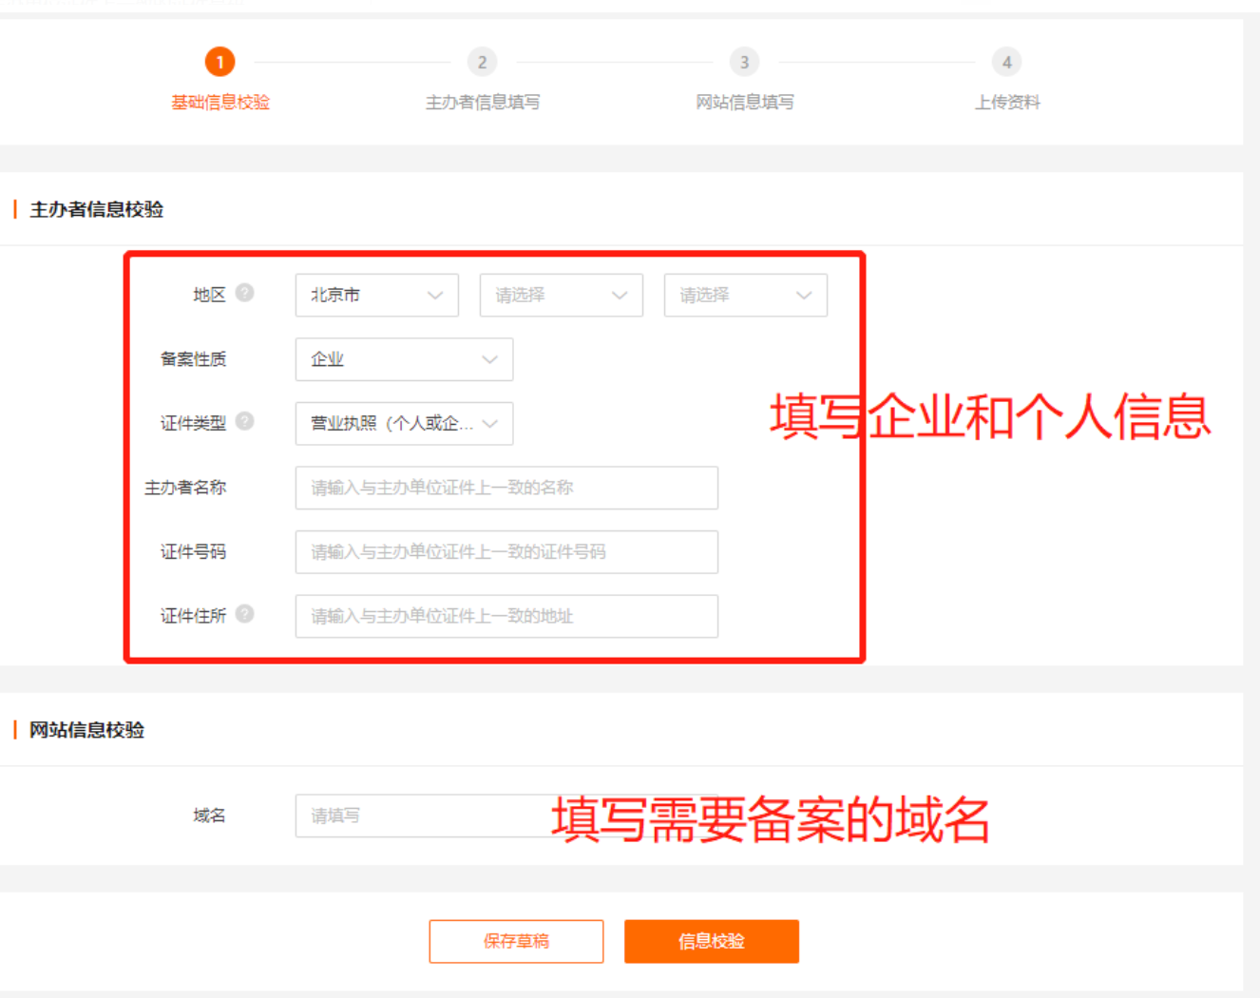Select the 网站信息填写 step label
The width and height of the screenshot is (1260, 998).
point(744,103)
